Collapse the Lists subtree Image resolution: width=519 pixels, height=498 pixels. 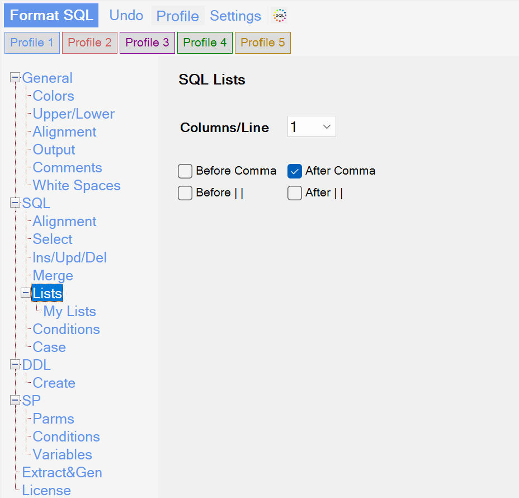[x=26, y=293]
